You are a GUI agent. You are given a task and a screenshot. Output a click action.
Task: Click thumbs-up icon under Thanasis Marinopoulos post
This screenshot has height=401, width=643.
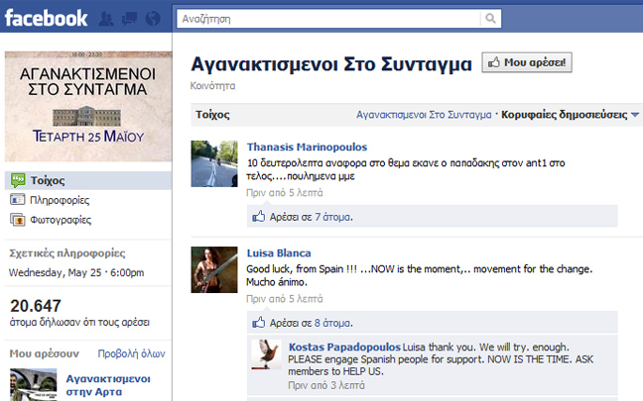[259, 216]
